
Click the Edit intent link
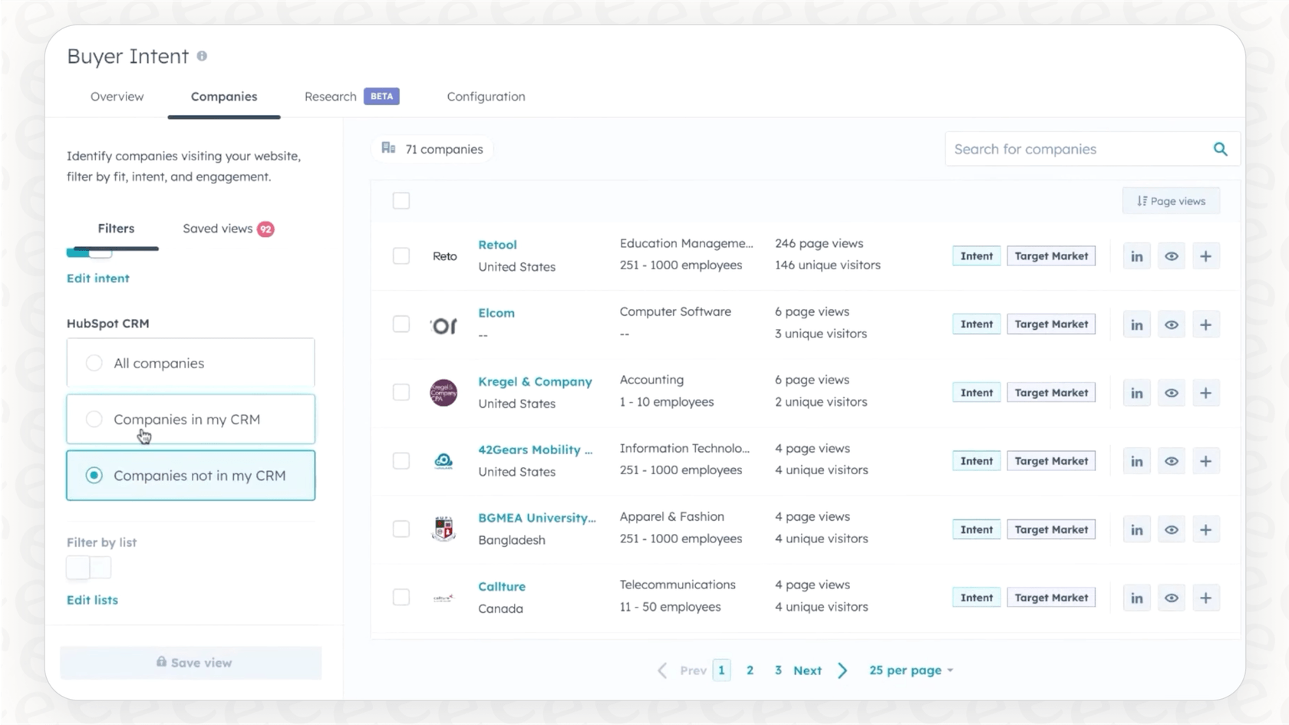click(x=97, y=278)
